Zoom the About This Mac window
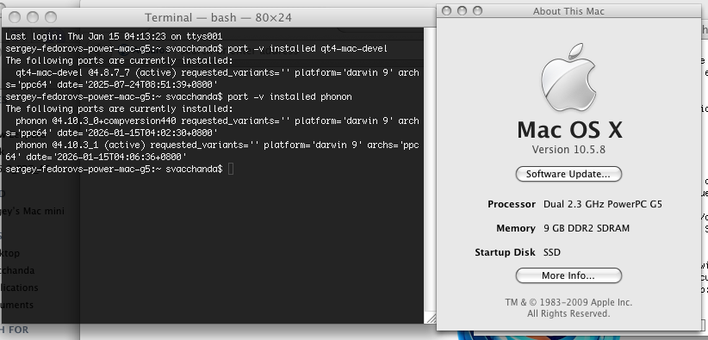The height and width of the screenshot is (340, 708). pos(477,11)
